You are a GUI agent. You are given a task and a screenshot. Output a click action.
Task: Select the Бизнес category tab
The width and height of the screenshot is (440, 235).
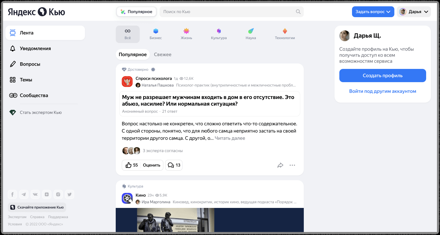tap(156, 34)
